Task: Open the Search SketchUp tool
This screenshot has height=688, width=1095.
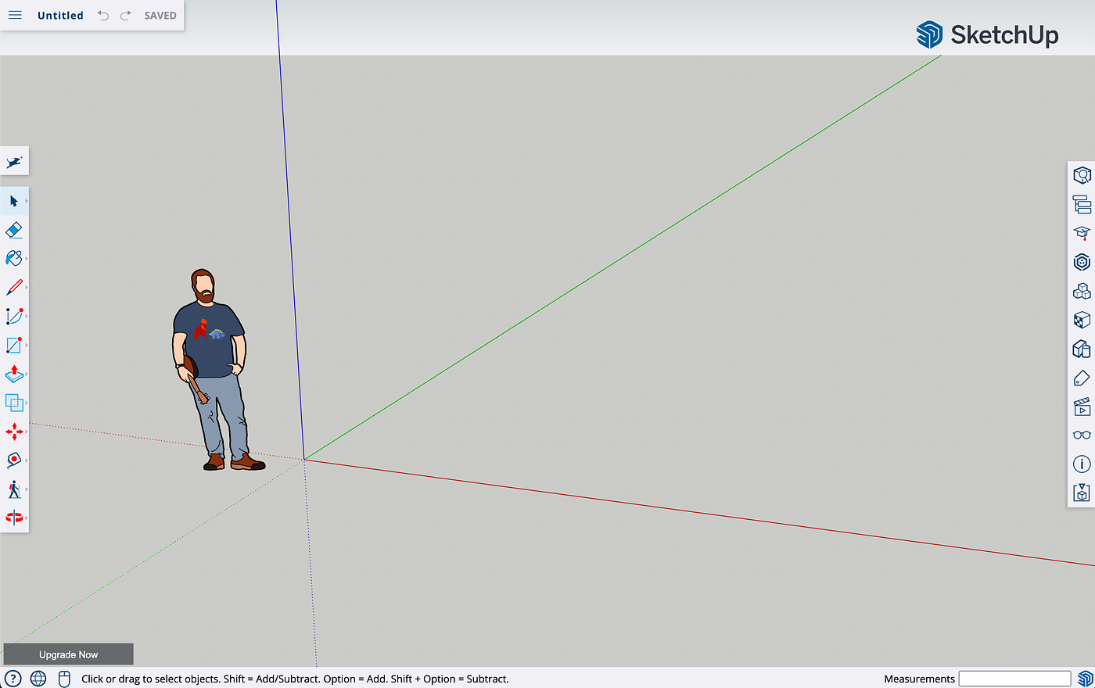Action: [x=14, y=162]
